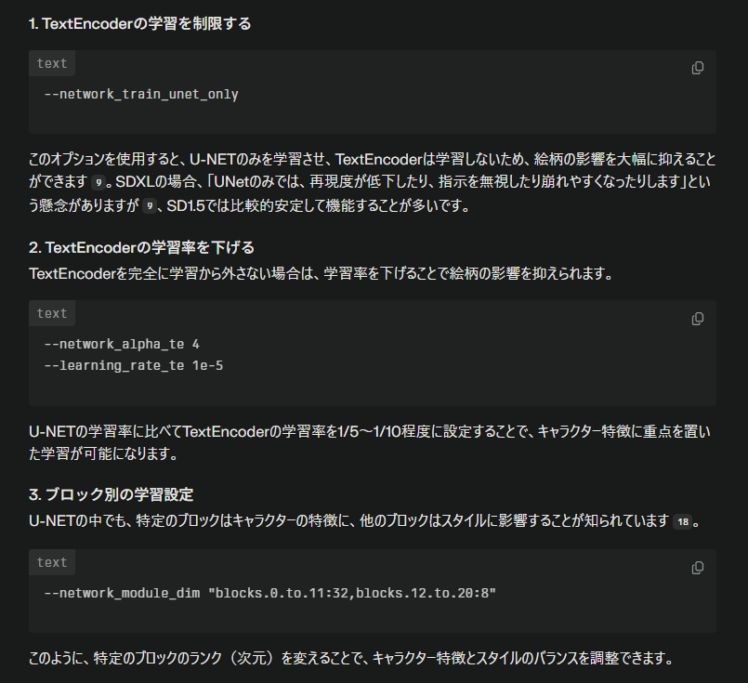Click the --network_module_dim blocks code line

click(x=270, y=594)
